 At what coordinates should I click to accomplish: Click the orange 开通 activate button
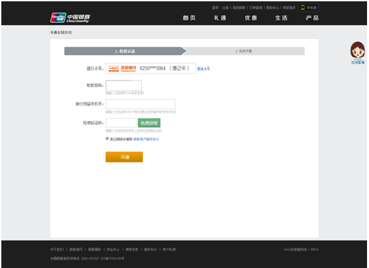(x=124, y=157)
